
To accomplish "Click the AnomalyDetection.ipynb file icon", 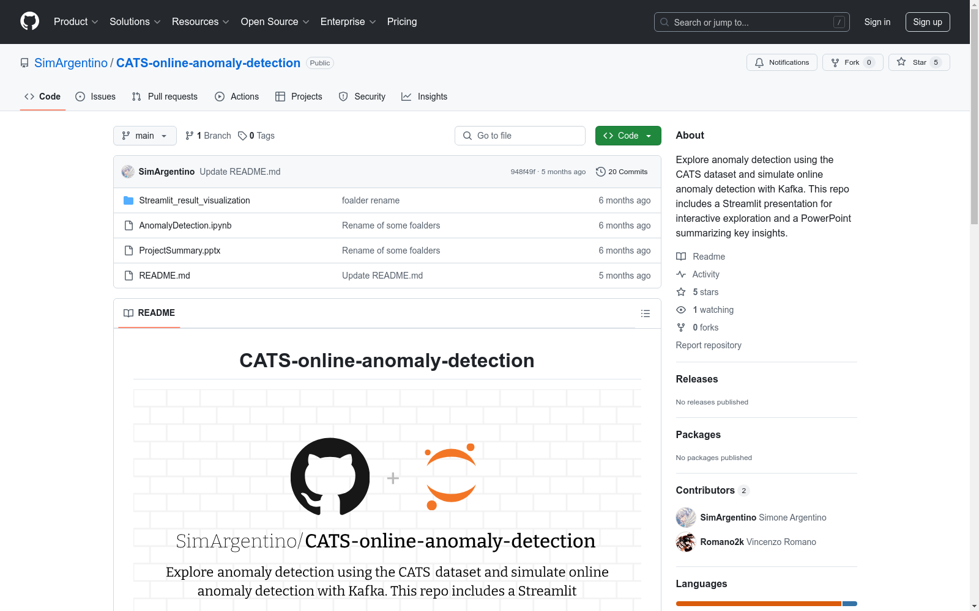I will (128, 225).
